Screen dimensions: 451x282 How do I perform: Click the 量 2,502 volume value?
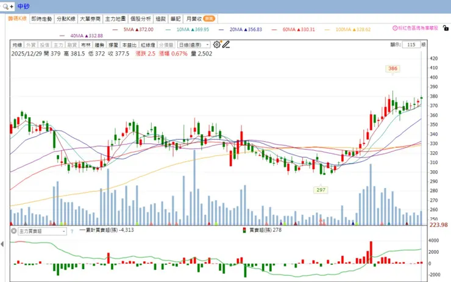click(x=202, y=54)
